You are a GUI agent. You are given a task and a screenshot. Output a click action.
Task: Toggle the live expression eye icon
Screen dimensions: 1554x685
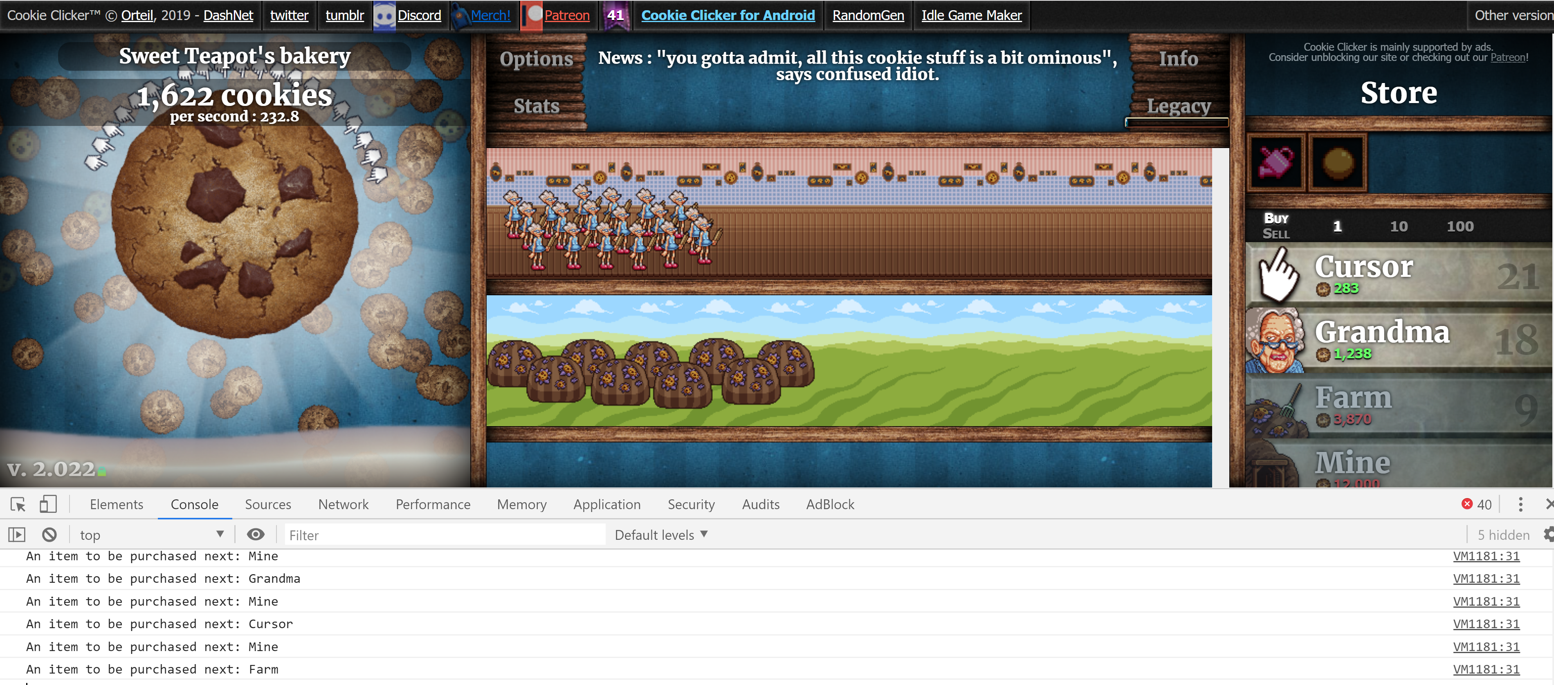(x=256, y=535)
